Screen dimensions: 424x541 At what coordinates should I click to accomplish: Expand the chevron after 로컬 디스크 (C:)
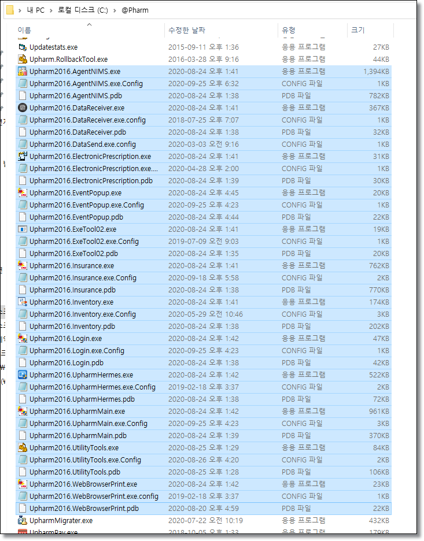click(x=115, y=11)
